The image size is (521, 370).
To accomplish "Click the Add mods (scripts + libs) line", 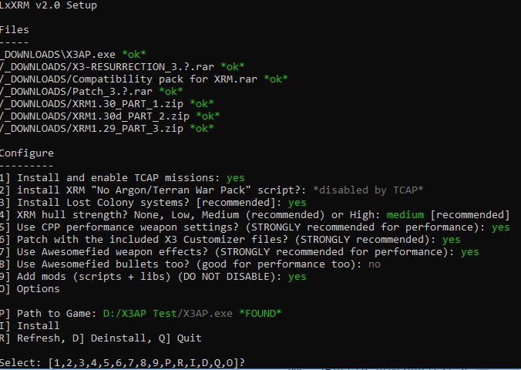I will pos(153,277).
